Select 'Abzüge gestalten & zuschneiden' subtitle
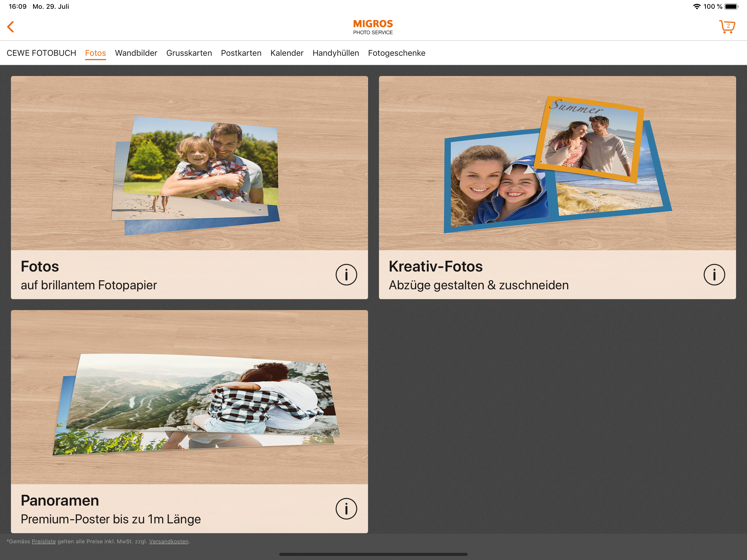Viewport: 747px width, 560px height. pyautogui.click(x=479, y=285)
